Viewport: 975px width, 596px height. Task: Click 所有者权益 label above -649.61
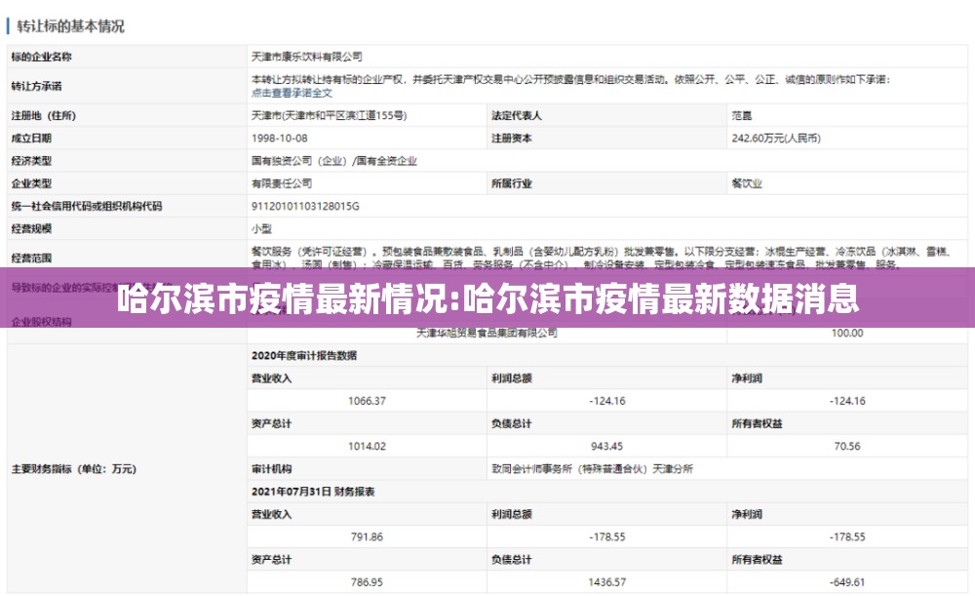(757, 559)
